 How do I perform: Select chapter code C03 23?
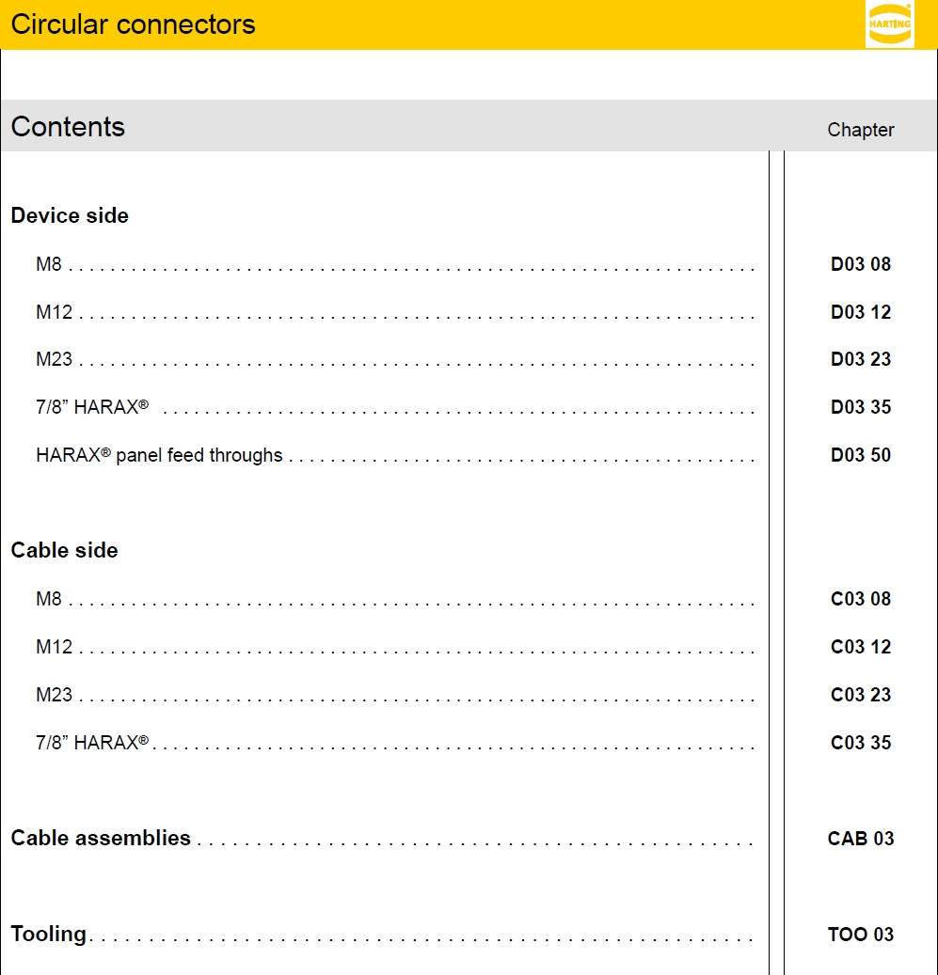[x=861, y=695]
